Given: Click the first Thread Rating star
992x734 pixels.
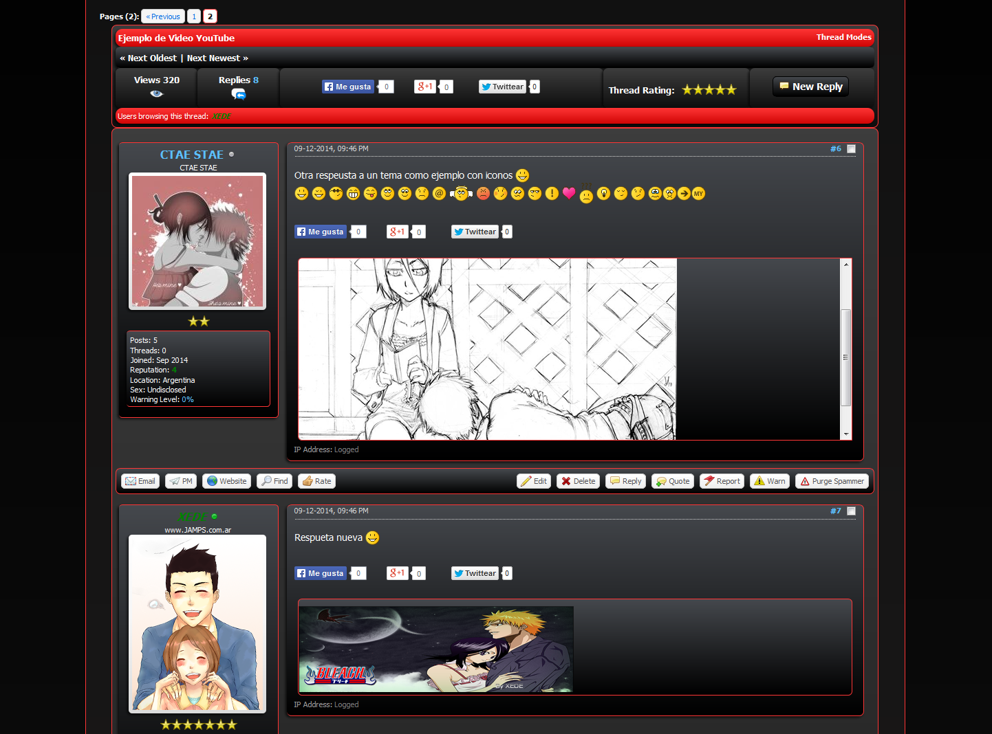Looking at the screenshot, I should point(687,90).
